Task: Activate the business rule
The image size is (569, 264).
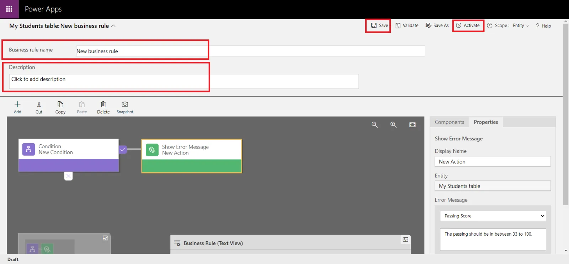Action: (468, 26)
